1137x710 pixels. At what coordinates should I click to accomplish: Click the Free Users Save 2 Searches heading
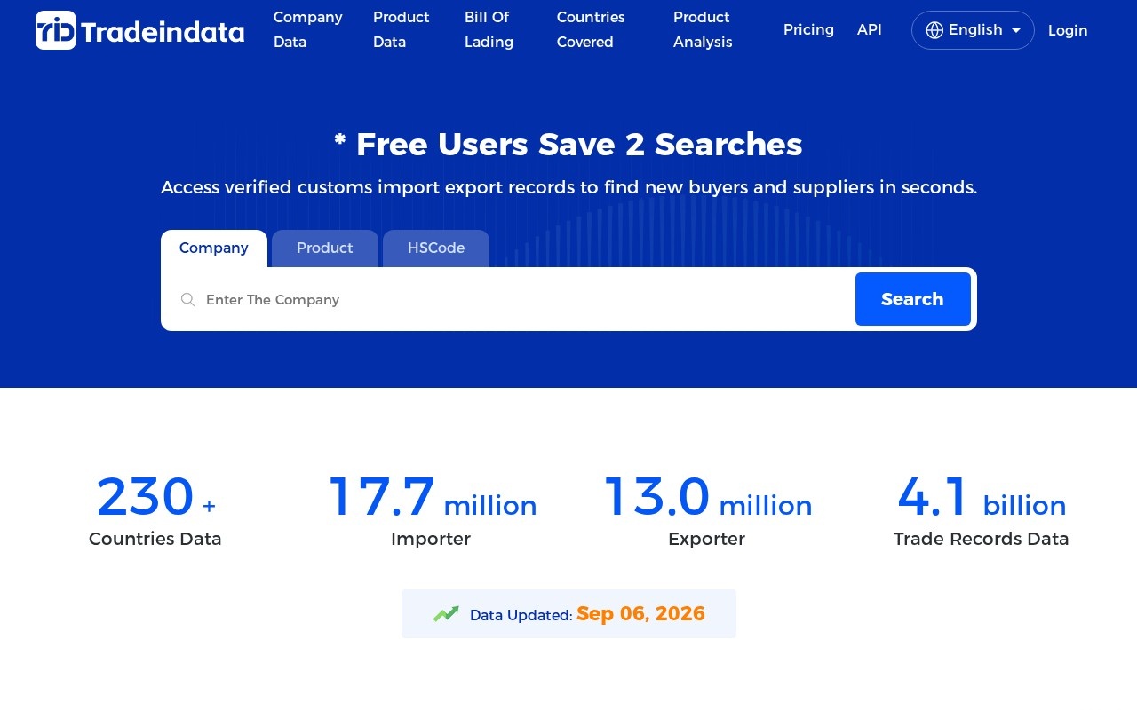[x=568, y=144]
